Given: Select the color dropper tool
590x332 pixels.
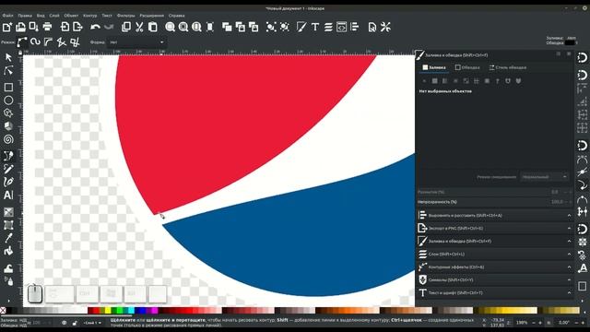Looking at the screenshot, I should coord(8,238).
